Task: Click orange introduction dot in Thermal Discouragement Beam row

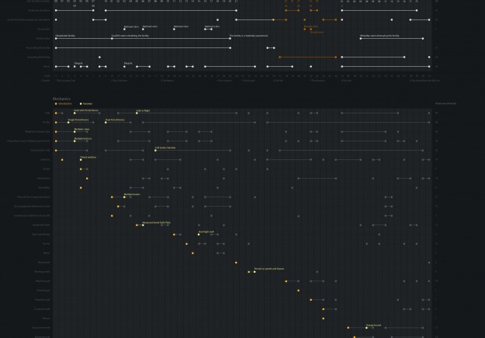Action: [x=112, y=197]
